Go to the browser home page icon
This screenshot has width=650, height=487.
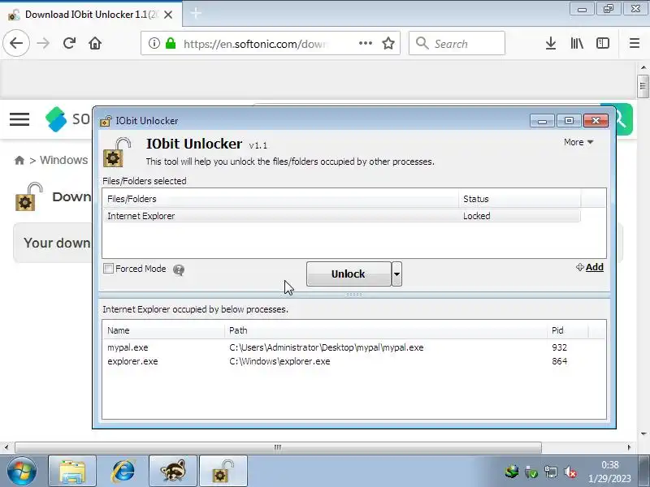point(95,43)
